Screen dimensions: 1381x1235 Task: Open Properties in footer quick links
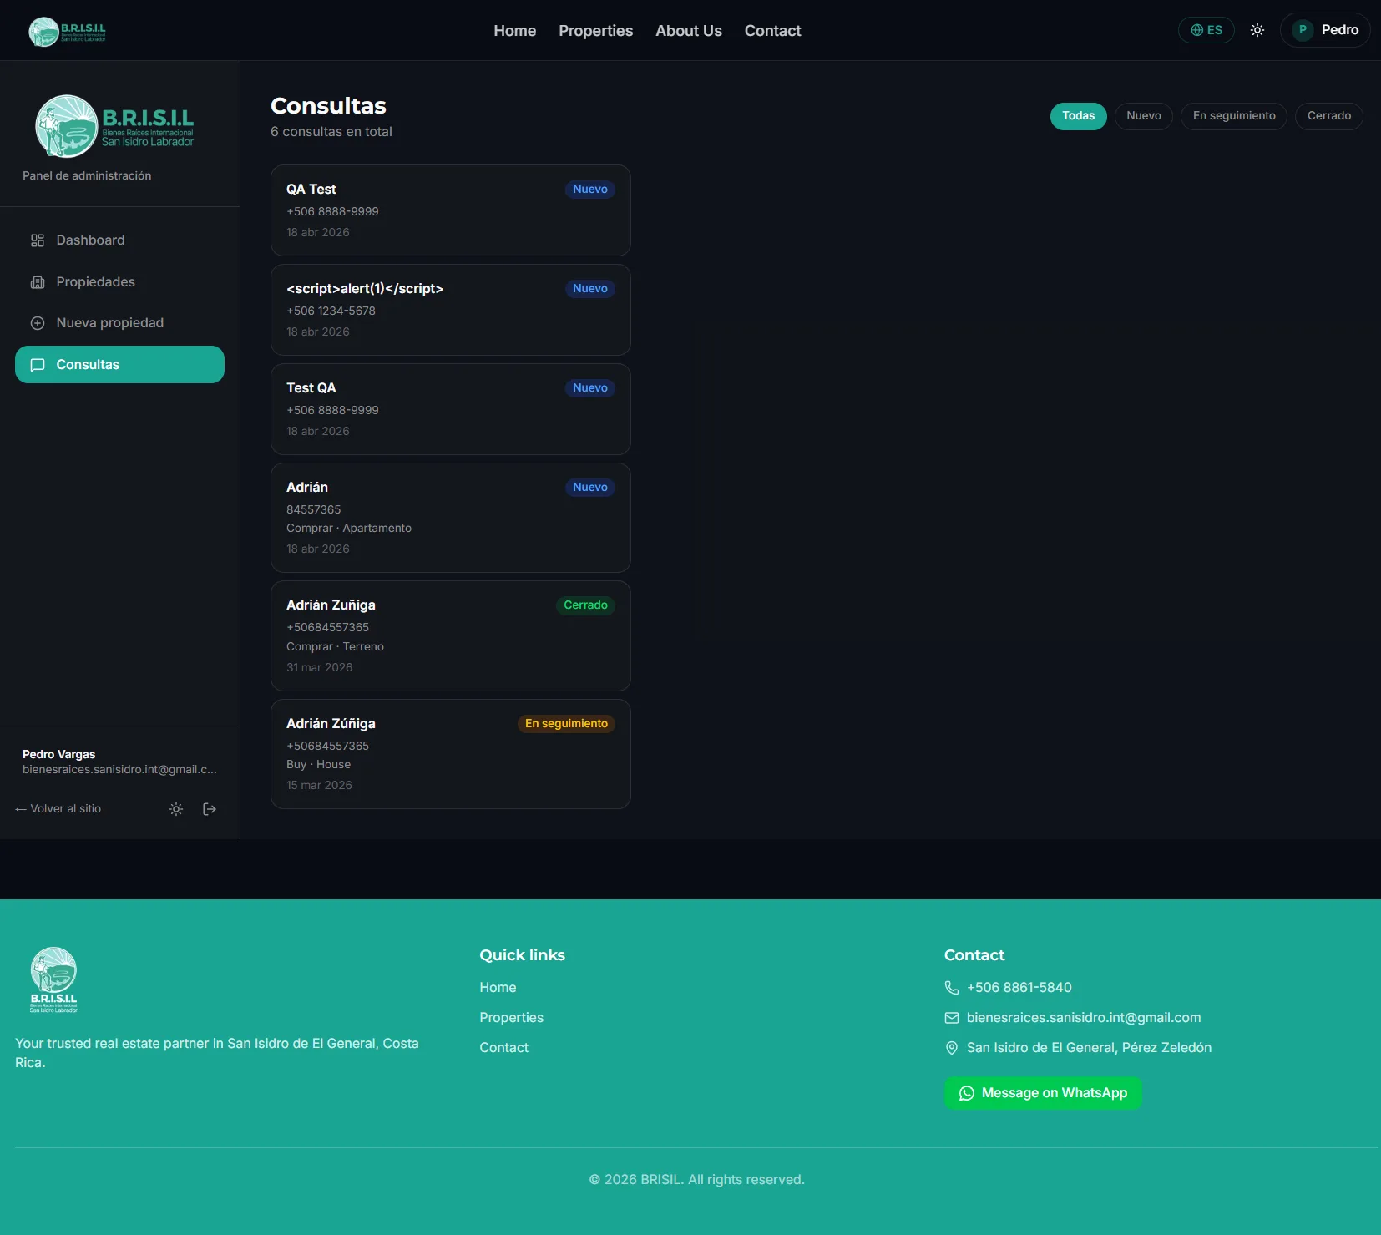pos(511,1018)
